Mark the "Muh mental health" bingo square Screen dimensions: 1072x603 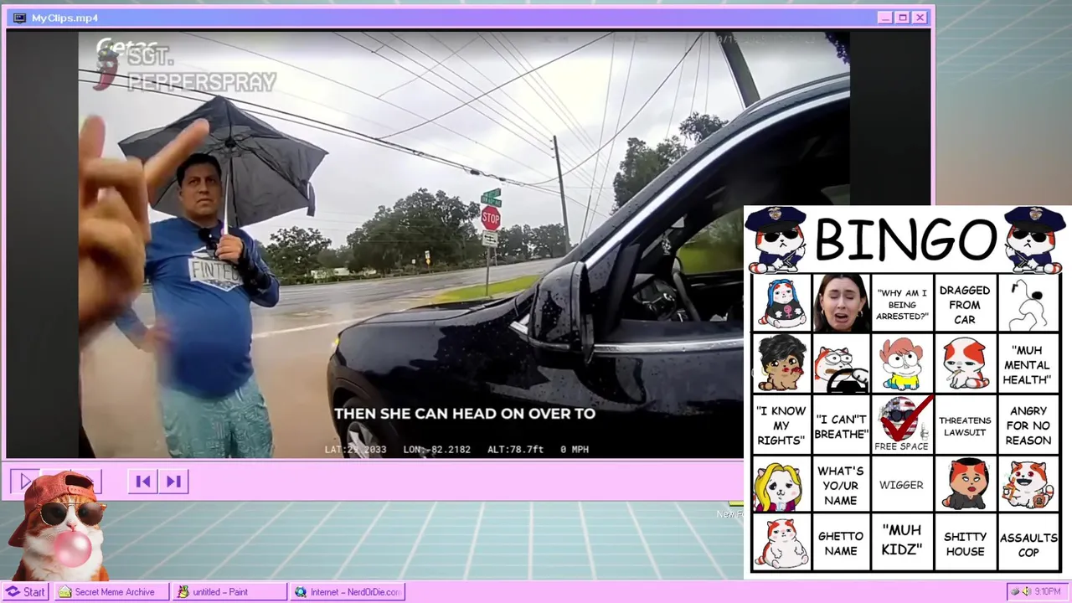click(x=1028, y=363)
